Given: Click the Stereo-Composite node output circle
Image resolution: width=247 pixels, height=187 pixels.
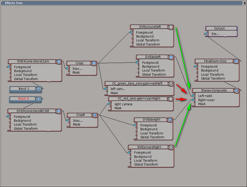Looking at the screenshot, I should (x=236, y=91).
